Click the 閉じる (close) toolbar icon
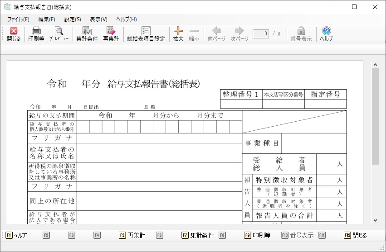The image size is (386, 252). point(14,34)
